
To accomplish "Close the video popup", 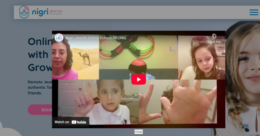I will (138, 132).
